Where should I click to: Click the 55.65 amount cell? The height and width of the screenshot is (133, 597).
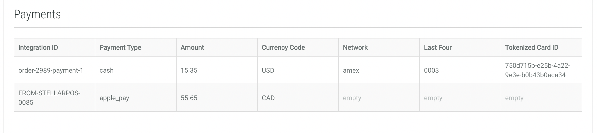tap(189, 98)
